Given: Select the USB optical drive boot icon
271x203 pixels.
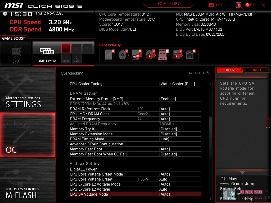Looking at the screenshot, I should pos(150,54).
